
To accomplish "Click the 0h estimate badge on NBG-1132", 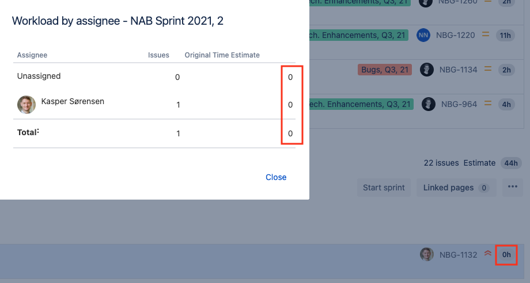I will 506,255.
